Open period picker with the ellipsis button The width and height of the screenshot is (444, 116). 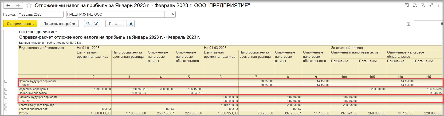(61, 14)
